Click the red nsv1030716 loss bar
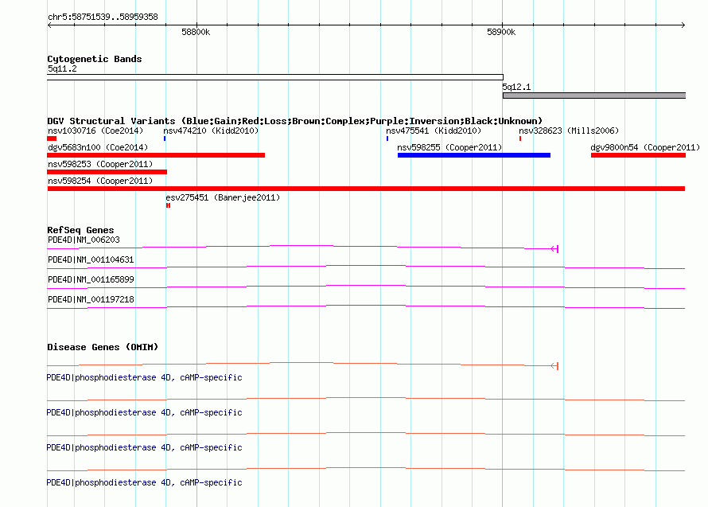This screenshot has width=708, height=507. [x=52, y=138]
